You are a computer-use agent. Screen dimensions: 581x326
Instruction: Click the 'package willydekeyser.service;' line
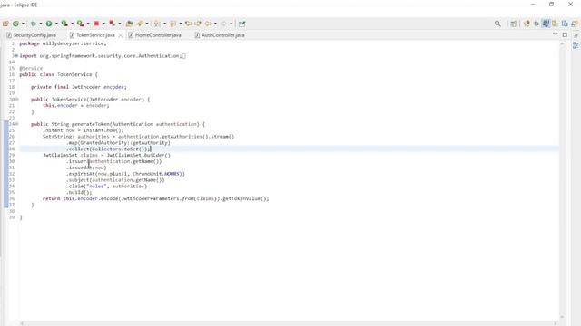[x=63, y=43]
